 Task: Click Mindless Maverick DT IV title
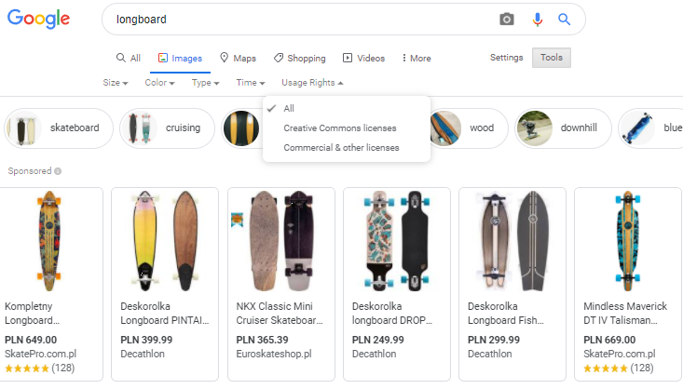coord(625,314)
